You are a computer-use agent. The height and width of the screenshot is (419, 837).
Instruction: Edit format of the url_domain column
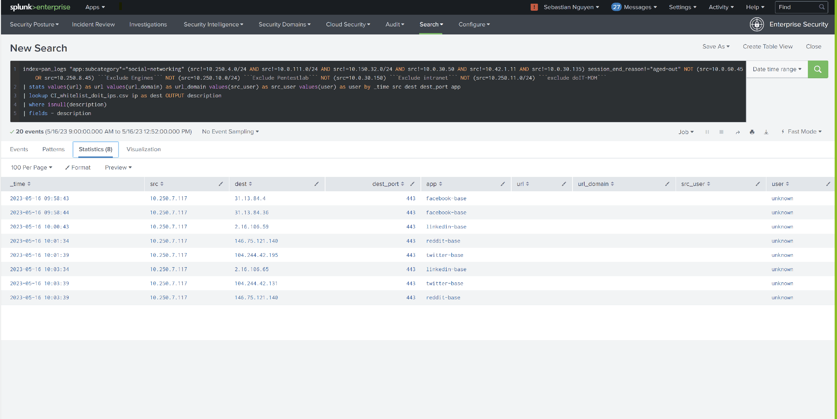coord(667,184)
